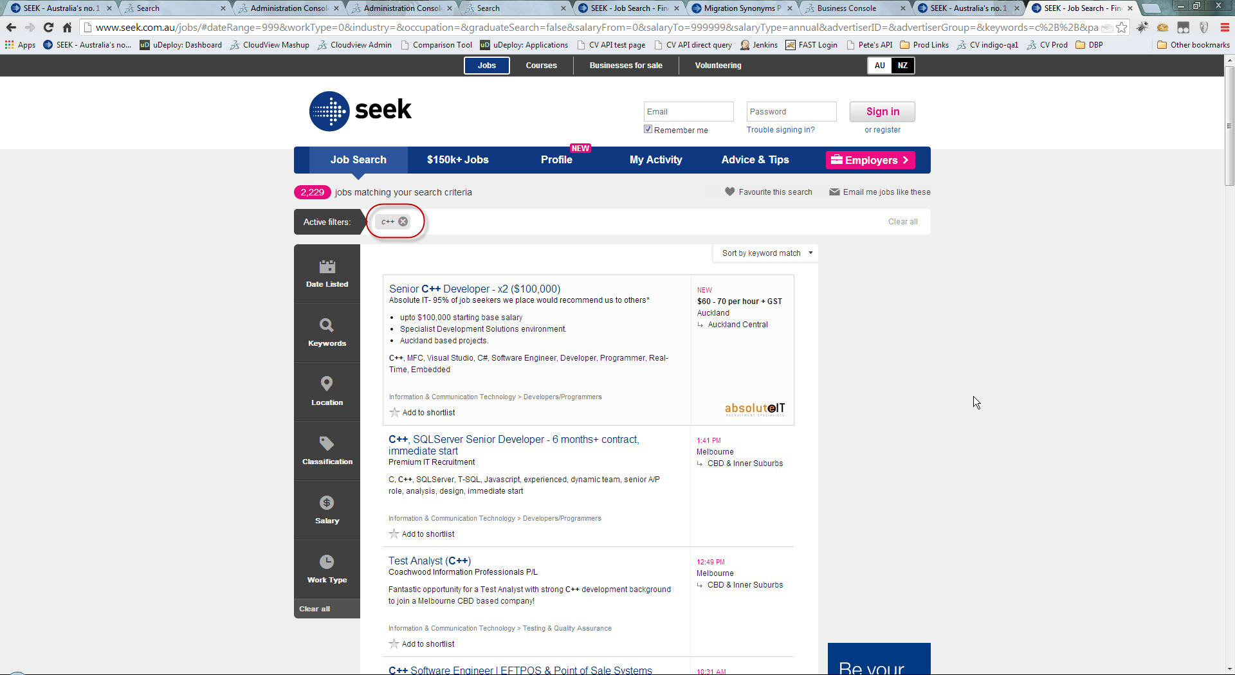Open the C++ Software Engineer EFTPOS job
Screen dimensions: 1235x675
(520, 670)
